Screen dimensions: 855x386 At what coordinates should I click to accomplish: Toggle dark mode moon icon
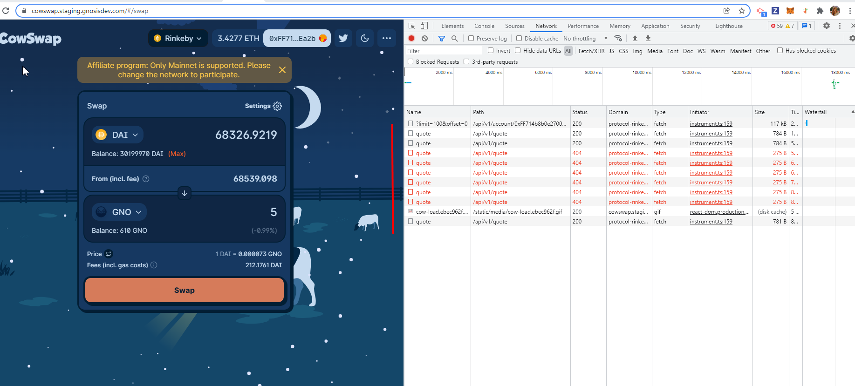pos(365,38)
